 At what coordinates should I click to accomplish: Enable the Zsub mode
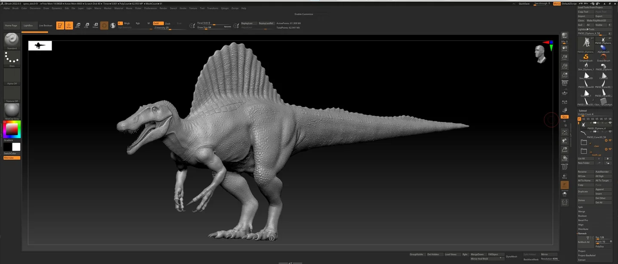pos(167,23)
